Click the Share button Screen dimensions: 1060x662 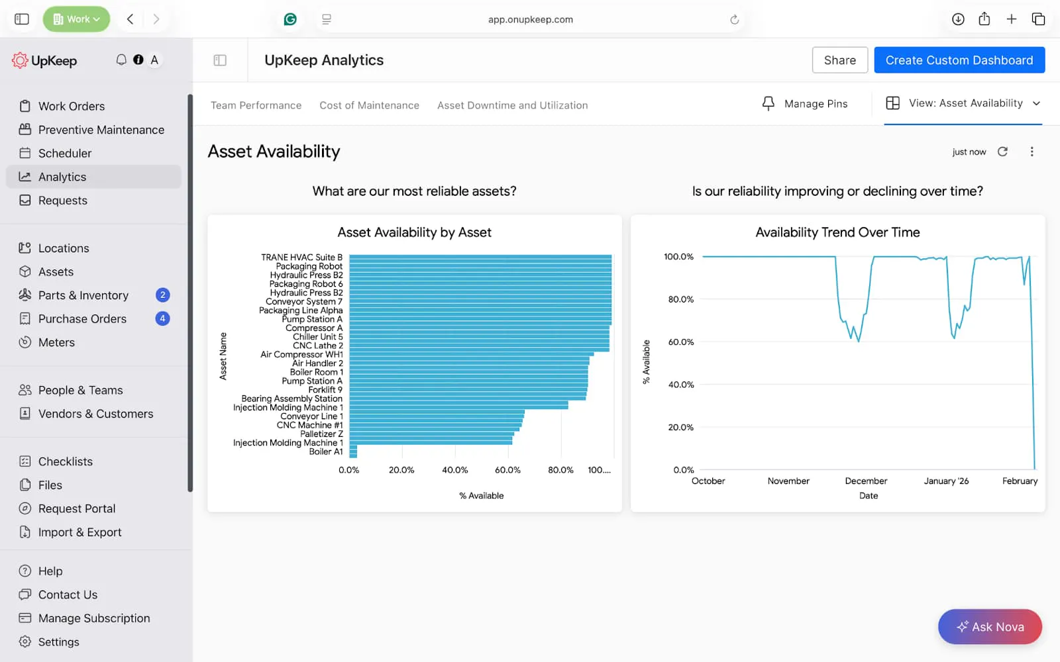pos(839,60)
